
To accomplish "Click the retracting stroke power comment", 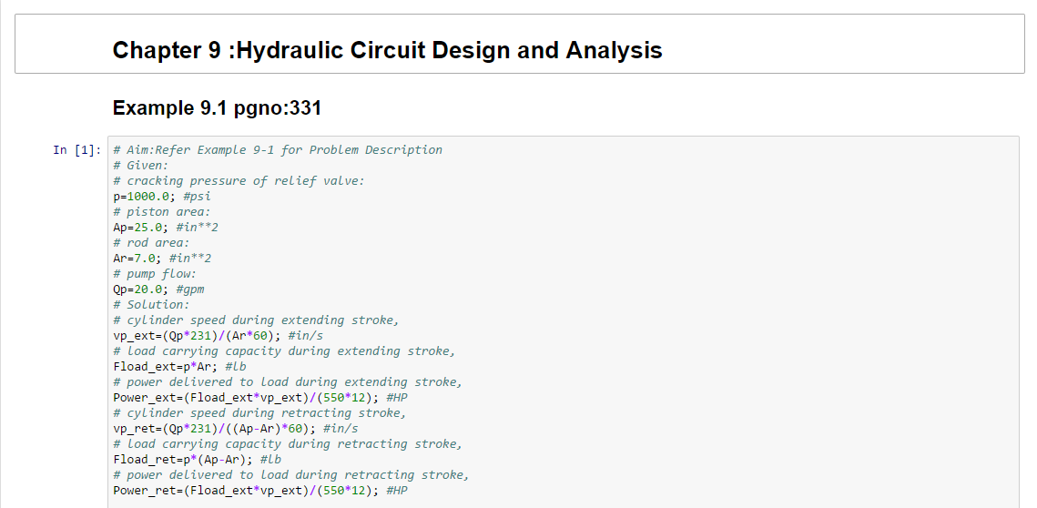I will [291, 475].
